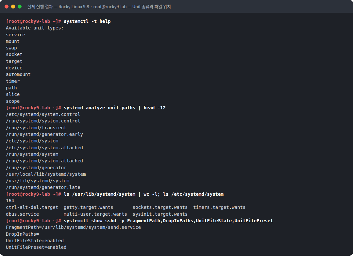Click the 'systemctl -t help' command
Viewport: 353px width, 256px height.
pyautogui.click(x=87, y=21)
